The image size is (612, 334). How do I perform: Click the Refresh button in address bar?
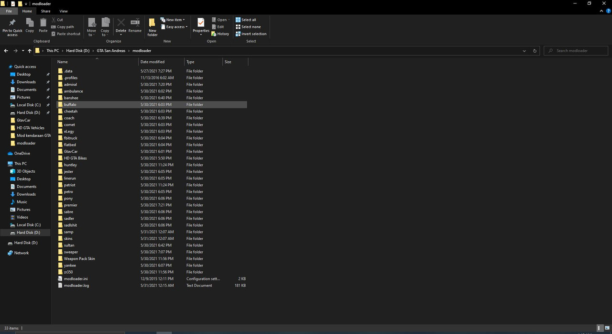(535, 51)
